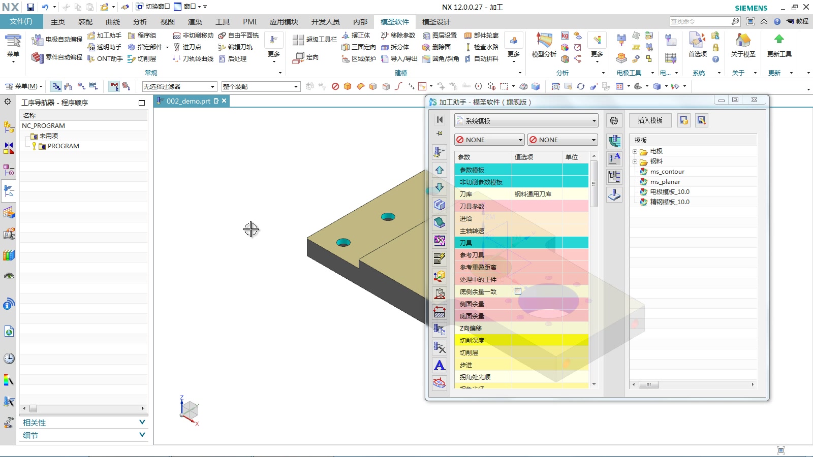This screenshot has width=813, height=457.
Task: Choose the 非切削移动 tool
Action: (193, 36)
